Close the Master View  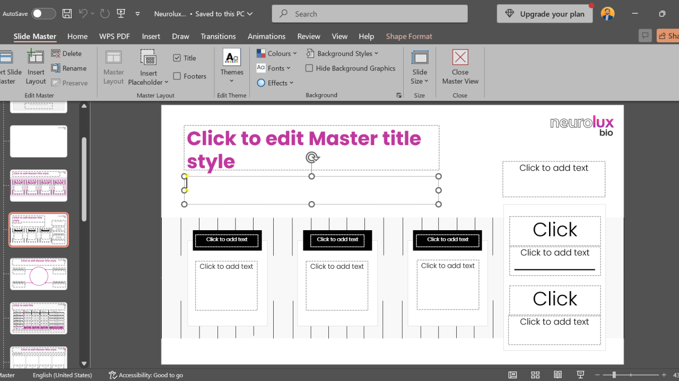click(x=460, y=67)
